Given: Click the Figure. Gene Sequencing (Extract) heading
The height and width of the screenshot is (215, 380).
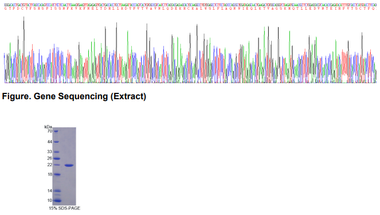Looking at the screenshot, I should (74, 96).
